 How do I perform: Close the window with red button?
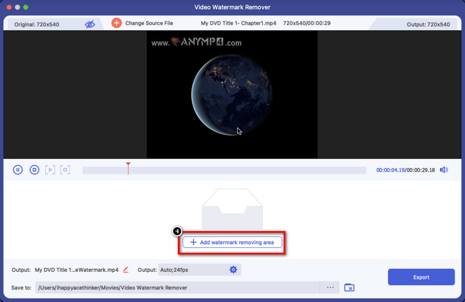(x=9, y=7)
